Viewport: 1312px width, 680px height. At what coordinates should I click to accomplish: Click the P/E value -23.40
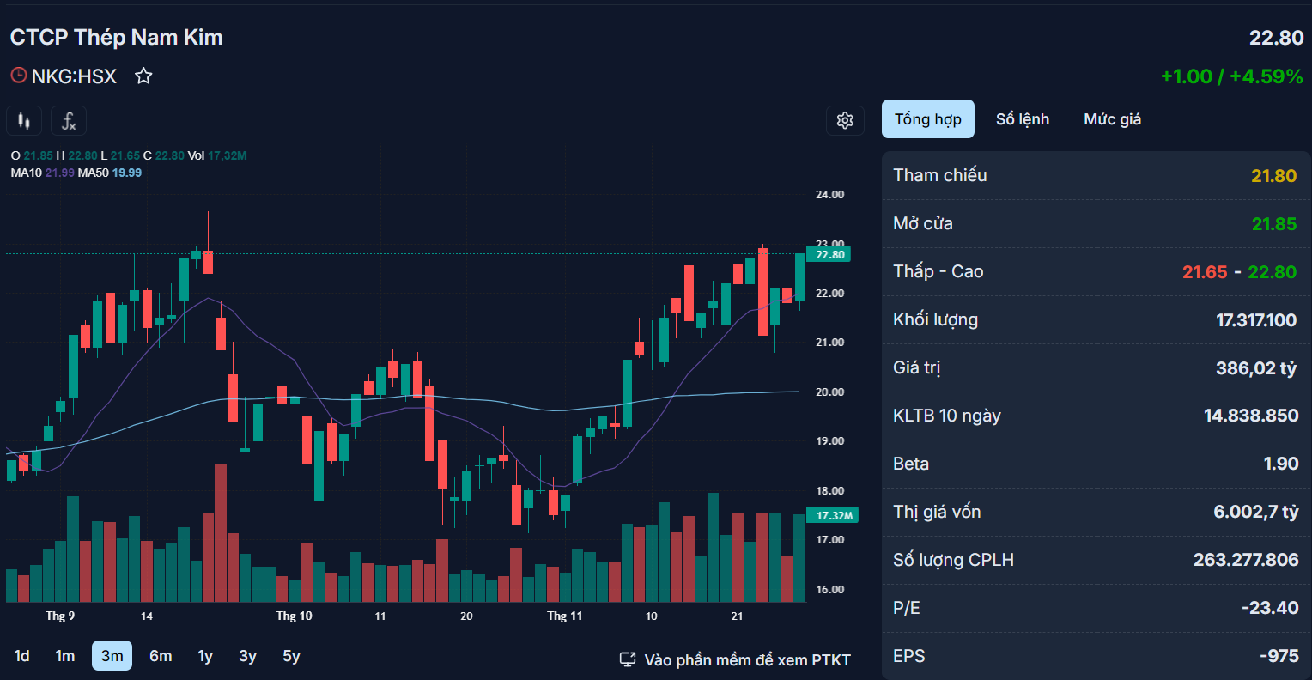tap(1270, 608)
